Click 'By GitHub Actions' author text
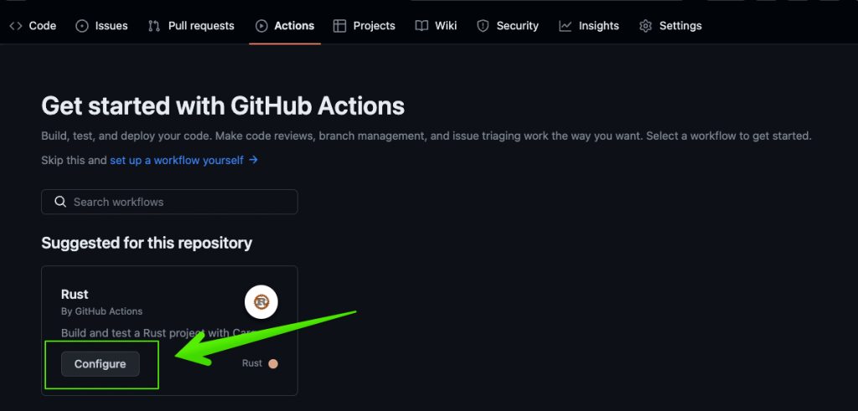The width and height of the screenshot is (858, 411). point(101,311)
